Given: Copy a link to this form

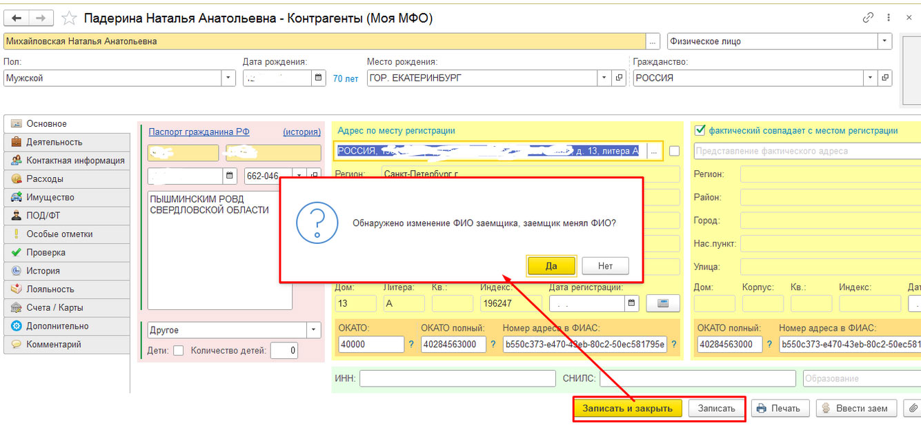Looking at the screenshot, I should (x=869, y=18).
